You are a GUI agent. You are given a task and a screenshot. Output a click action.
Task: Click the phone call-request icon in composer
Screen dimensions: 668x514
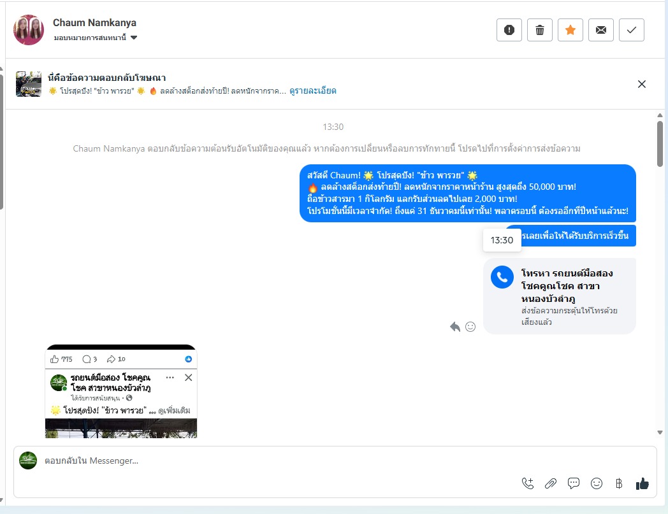tap(527, 483)
